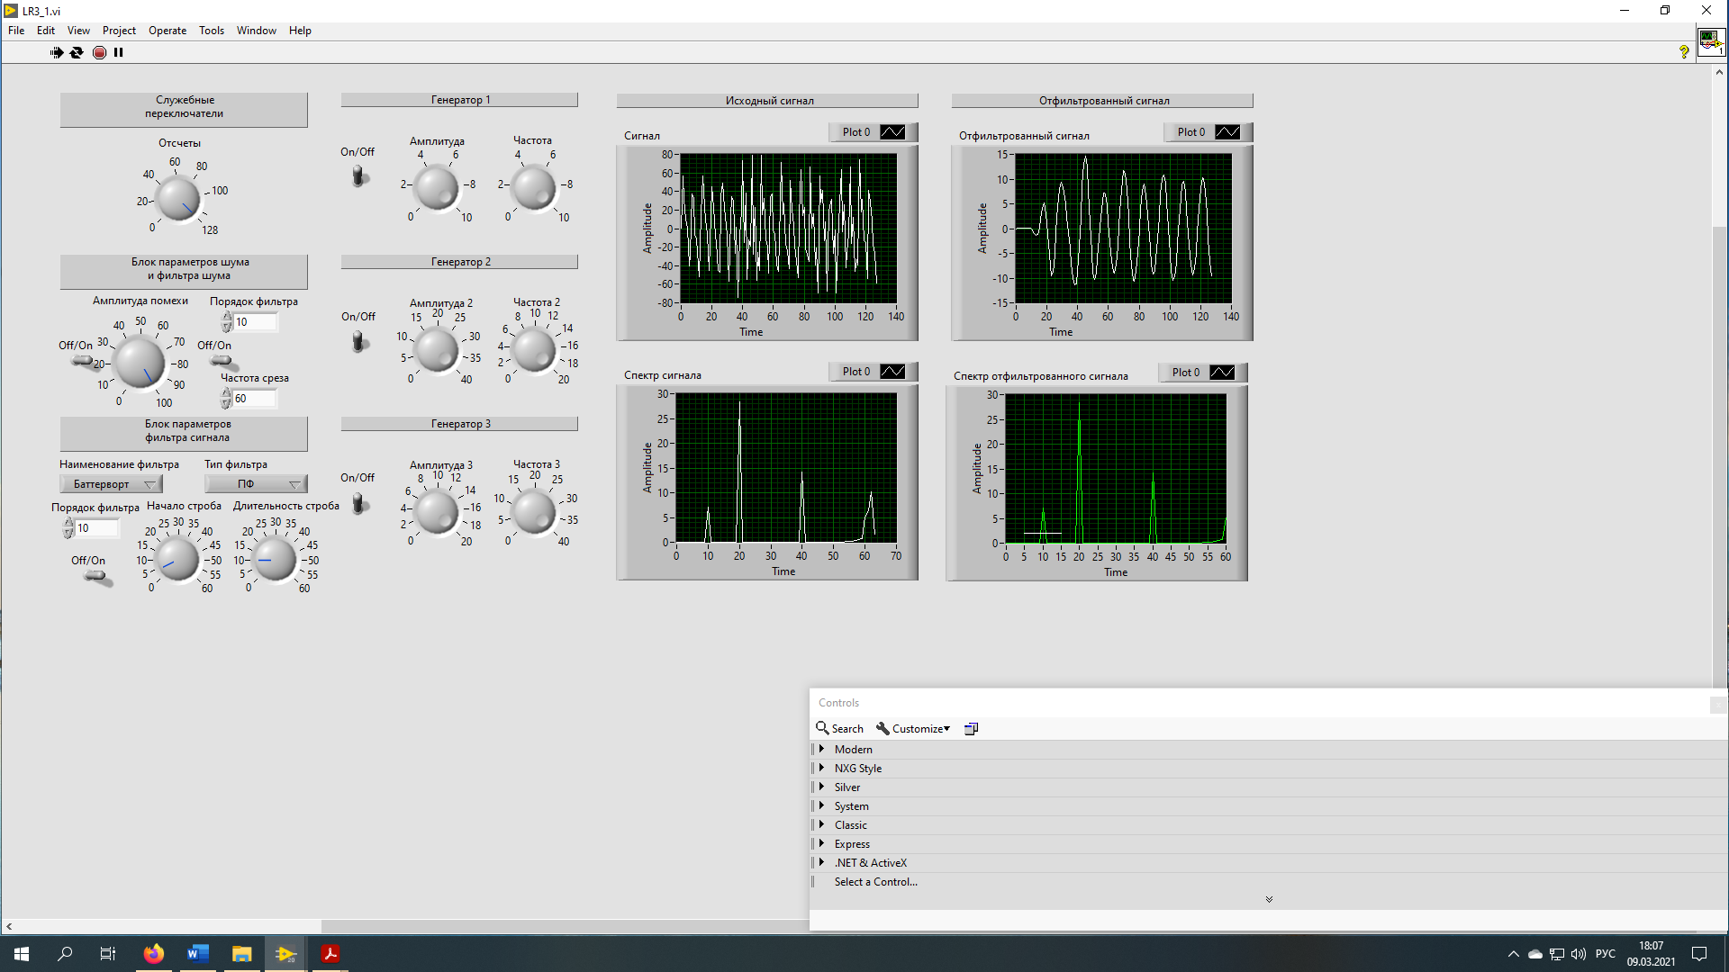The width and height of the screenshot is (1729, 972).
Task: Open Adobe Acrobat from taskbar
Action: click(330, 954)
